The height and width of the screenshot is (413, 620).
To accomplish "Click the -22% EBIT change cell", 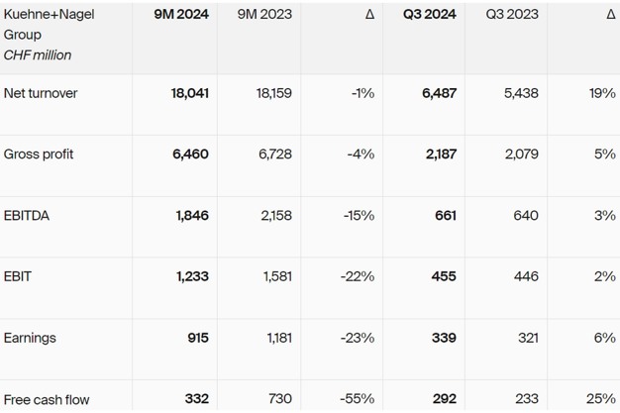I will pos(357,277).
